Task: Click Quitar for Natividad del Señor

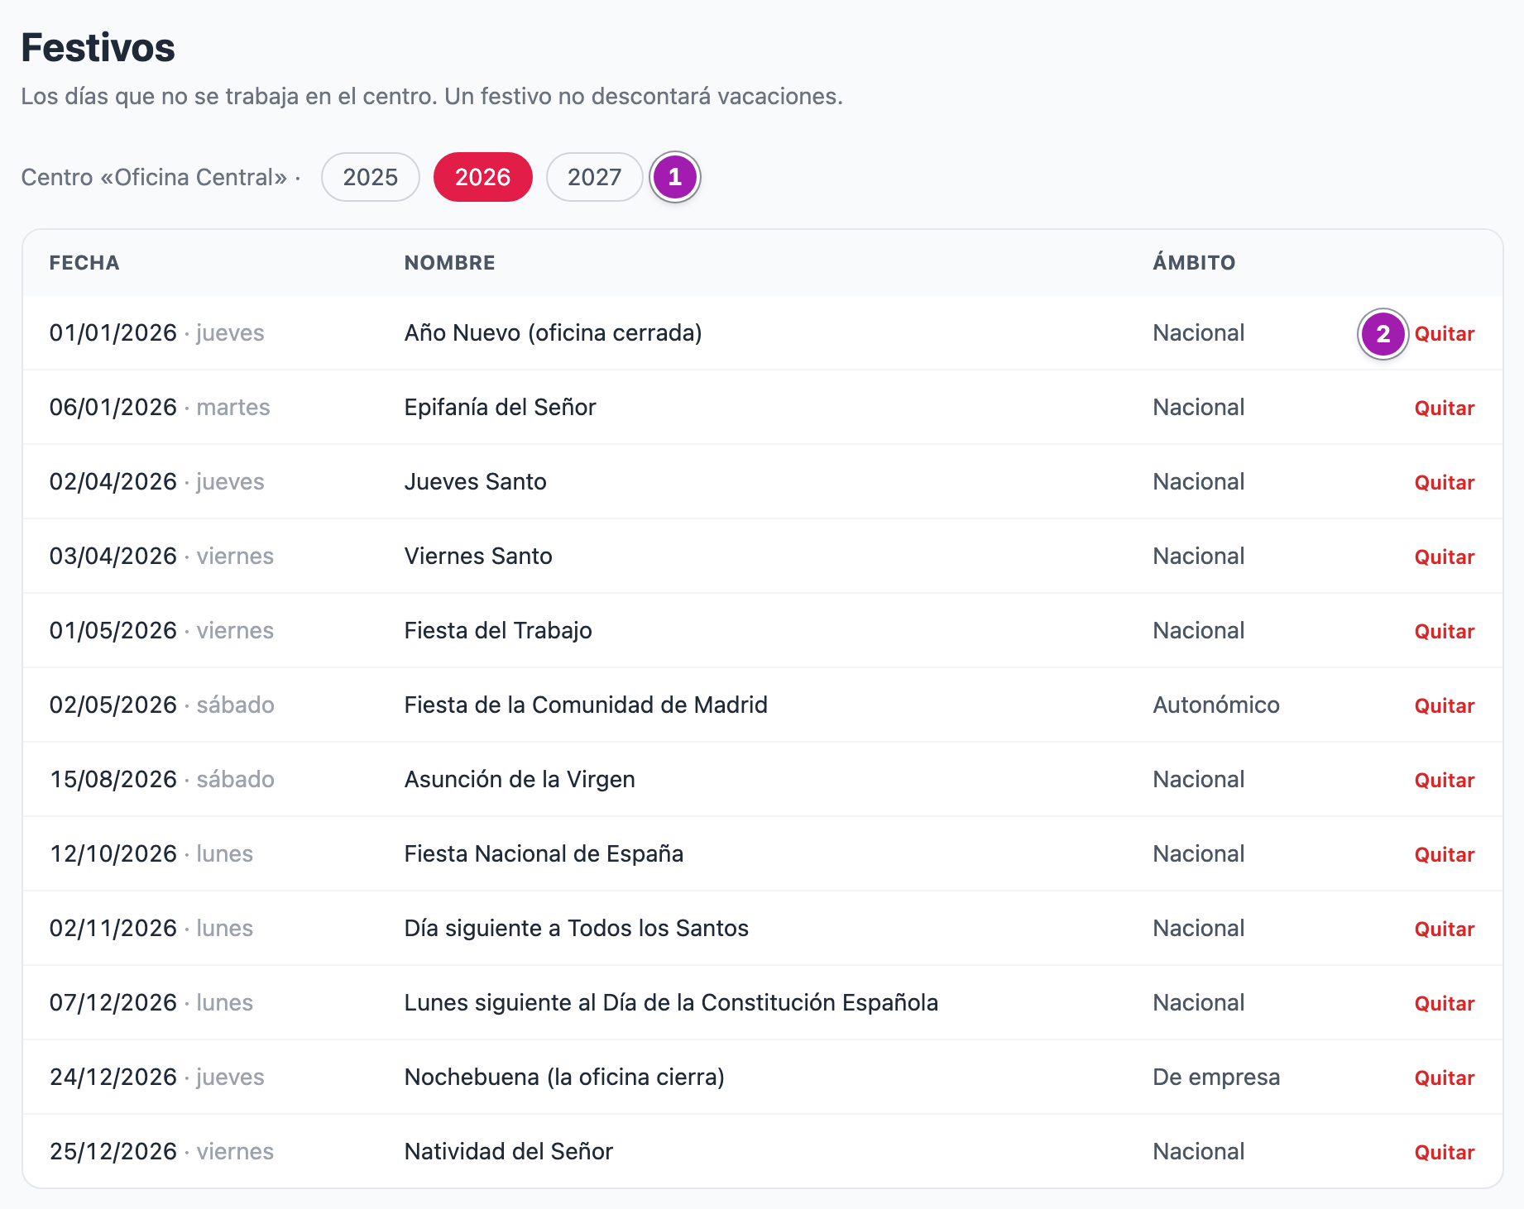Action: pyautogui.click(x=1444, y=1152)
